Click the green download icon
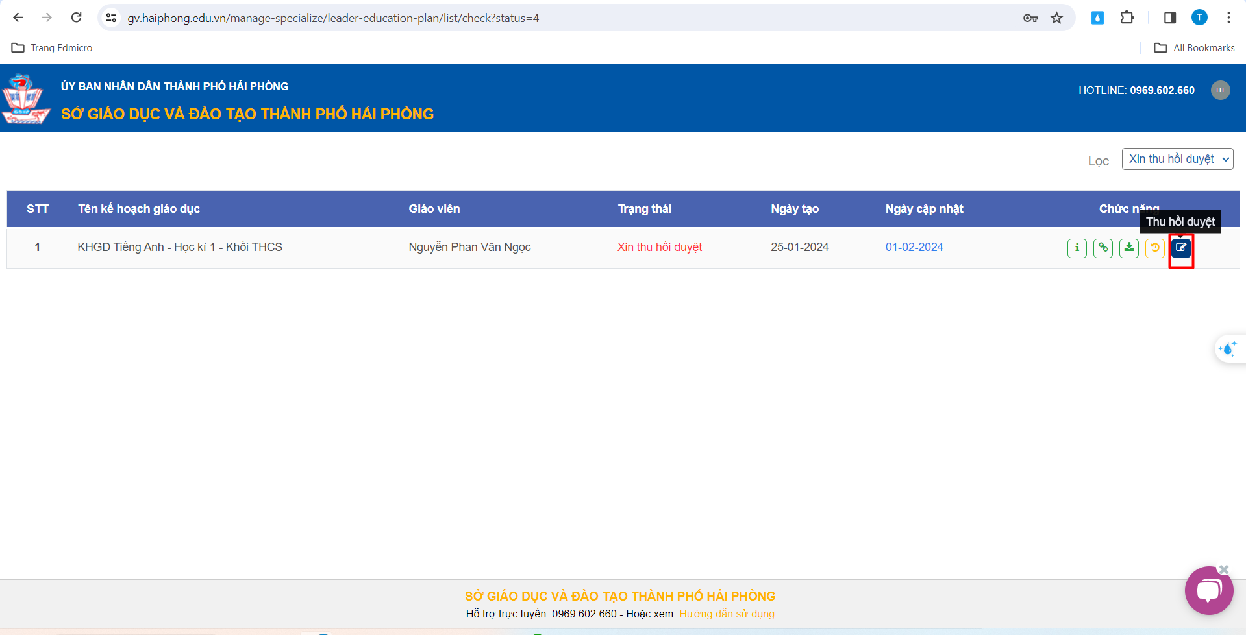Screen dimensions: 1246x635 tap(1129, 248)
